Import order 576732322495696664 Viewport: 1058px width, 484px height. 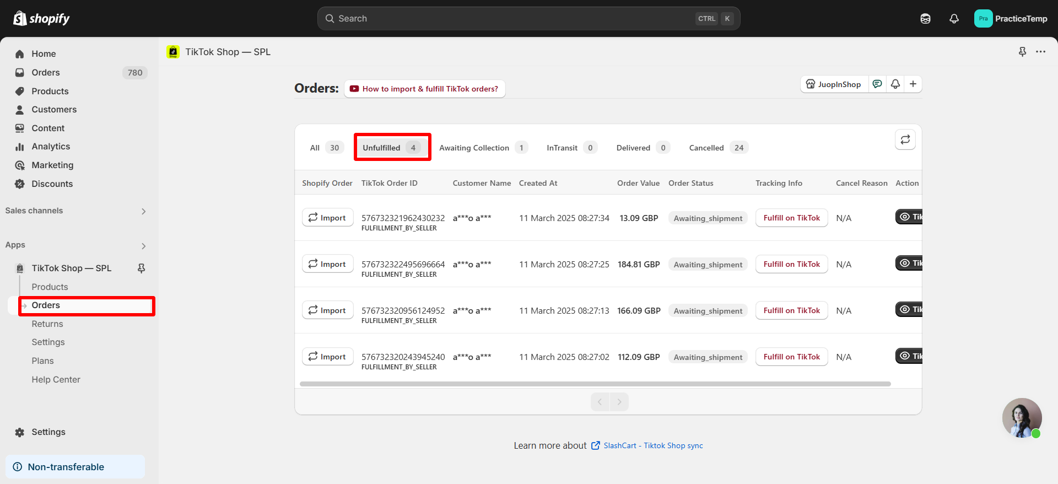327,264
